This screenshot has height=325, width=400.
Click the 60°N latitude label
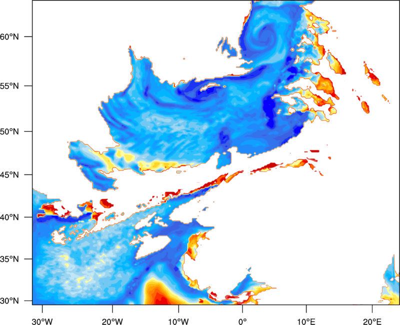point(9,36)
